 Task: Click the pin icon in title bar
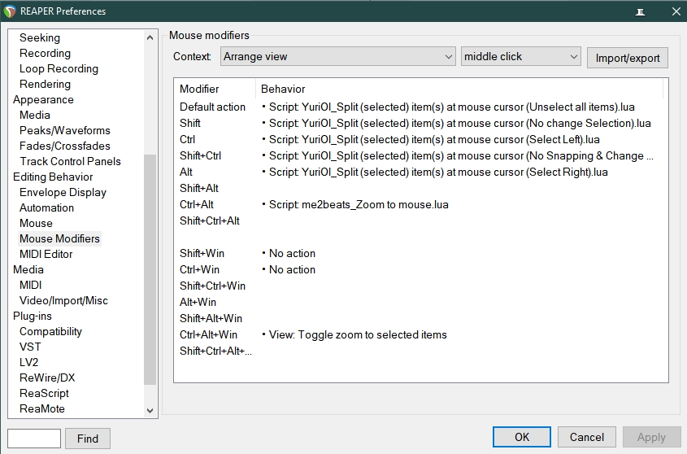641,11
